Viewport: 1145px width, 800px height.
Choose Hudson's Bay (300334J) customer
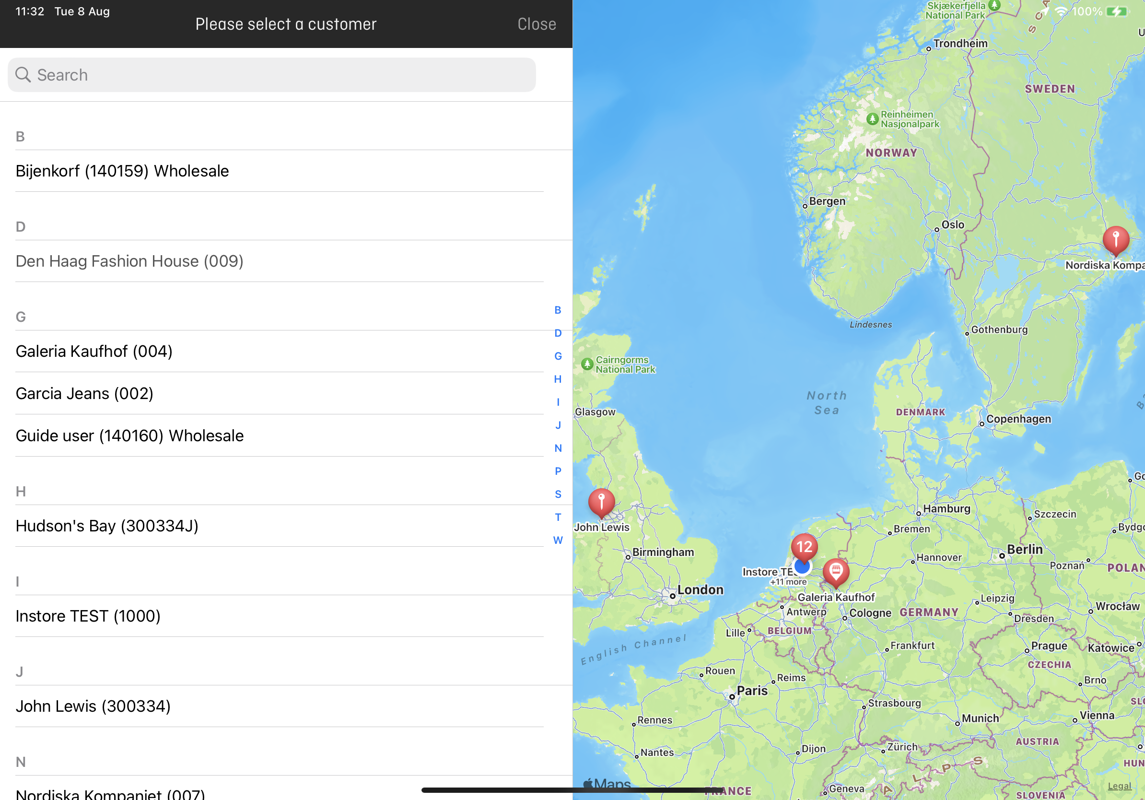107,526
